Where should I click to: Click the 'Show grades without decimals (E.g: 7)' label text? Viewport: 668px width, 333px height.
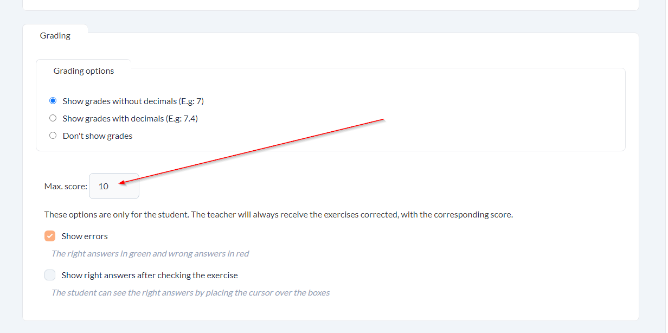pyautogui.click(x=133, y=101)
